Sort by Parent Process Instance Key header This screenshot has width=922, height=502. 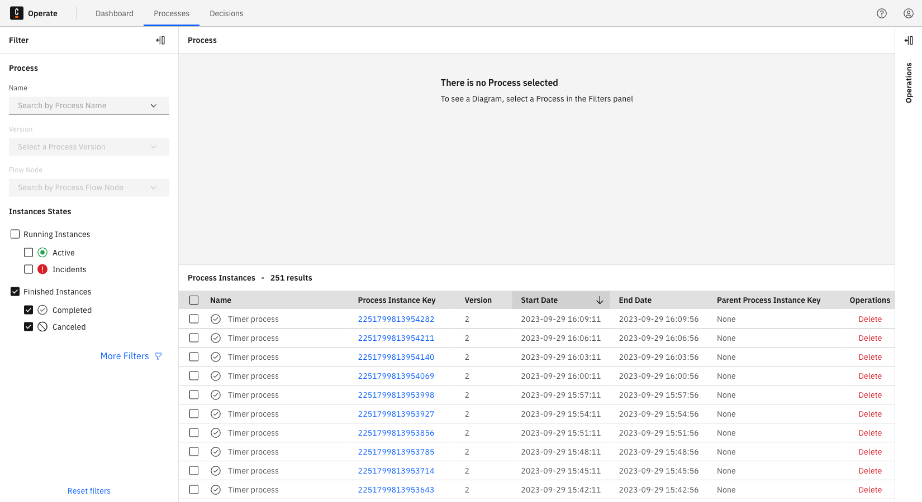click(x=769, y=300)
